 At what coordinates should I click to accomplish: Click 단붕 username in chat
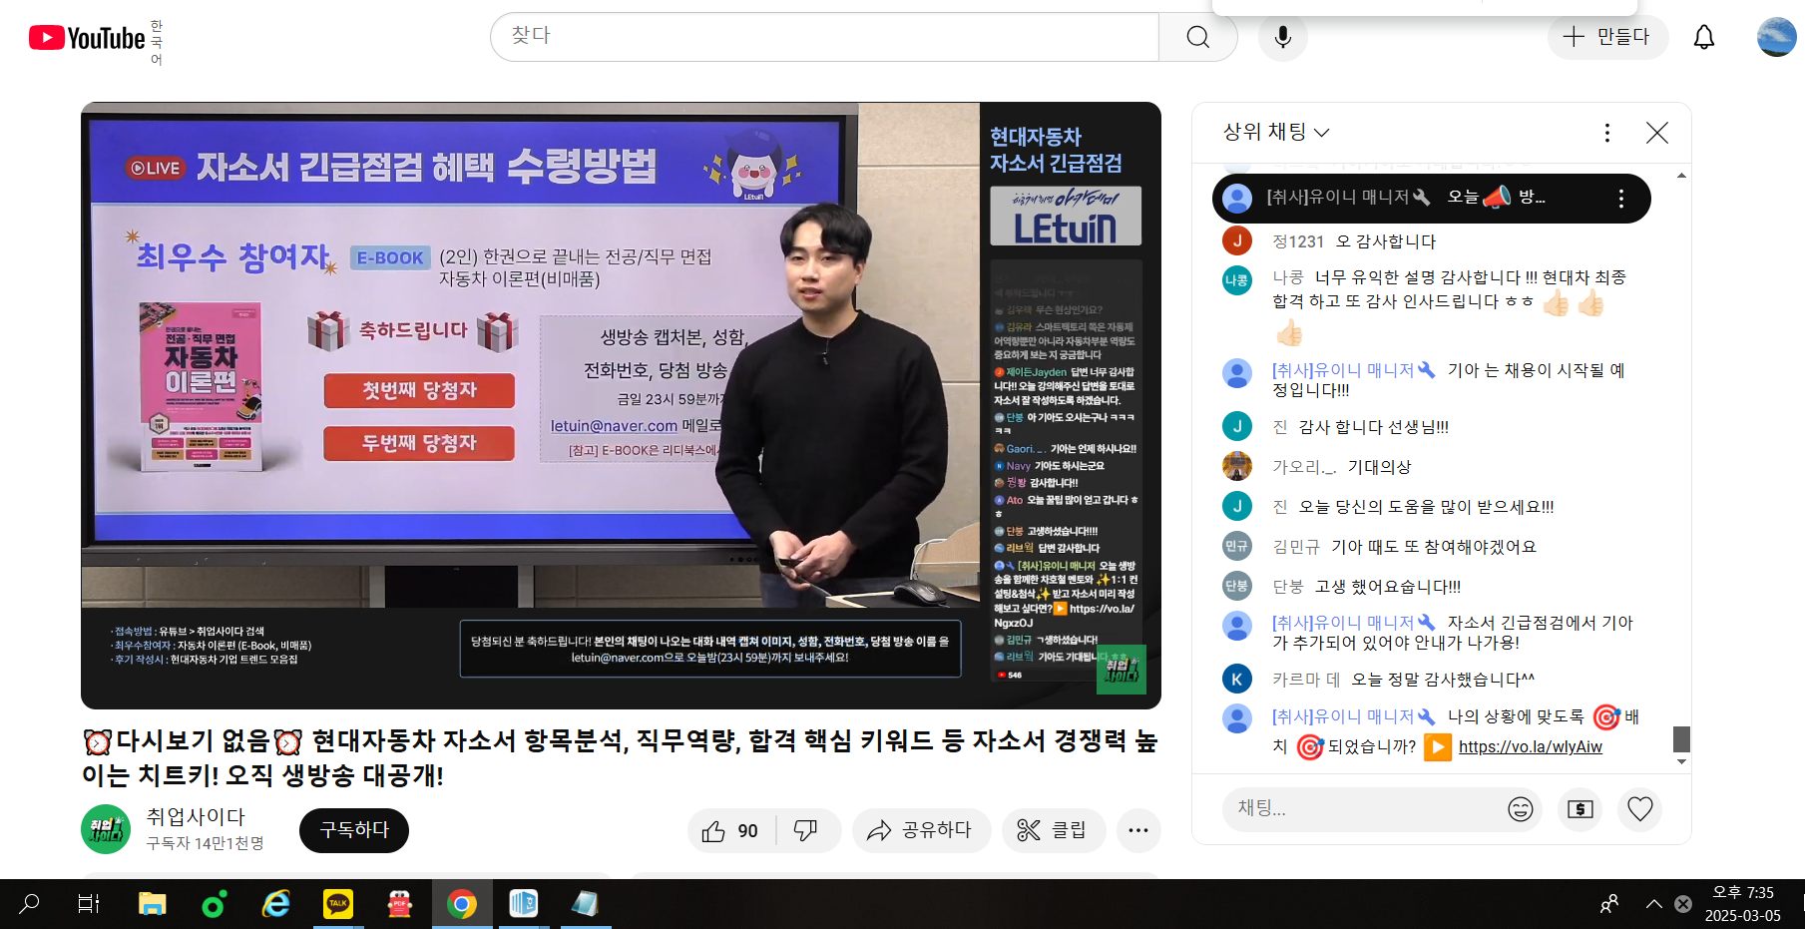tap(1288, 587)
